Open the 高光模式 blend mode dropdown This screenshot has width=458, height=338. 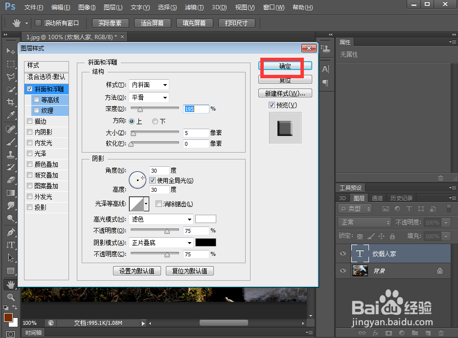pyautogui.click(x=161, y=219)
